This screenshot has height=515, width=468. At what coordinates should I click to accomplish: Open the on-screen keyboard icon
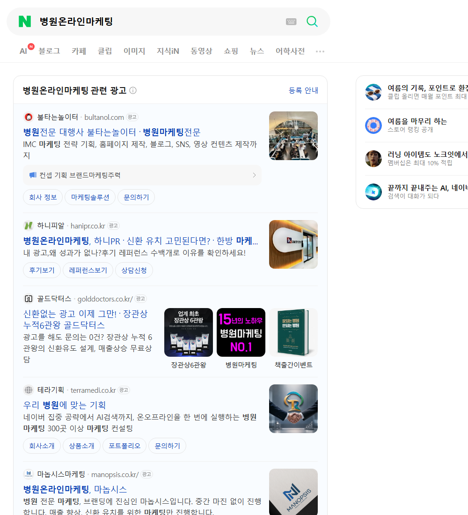click(291, 22)
